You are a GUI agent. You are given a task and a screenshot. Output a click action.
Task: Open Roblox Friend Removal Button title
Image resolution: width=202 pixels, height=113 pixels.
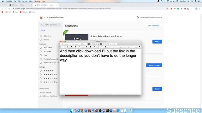pos(106,36)
